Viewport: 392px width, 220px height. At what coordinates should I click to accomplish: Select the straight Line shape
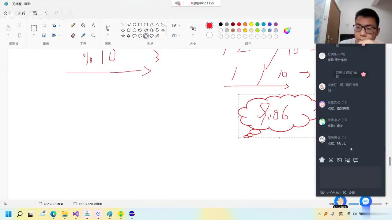point(123,25)
